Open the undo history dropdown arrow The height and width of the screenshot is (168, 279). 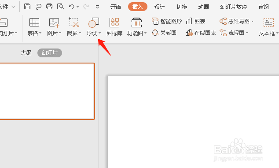point(77,7)
